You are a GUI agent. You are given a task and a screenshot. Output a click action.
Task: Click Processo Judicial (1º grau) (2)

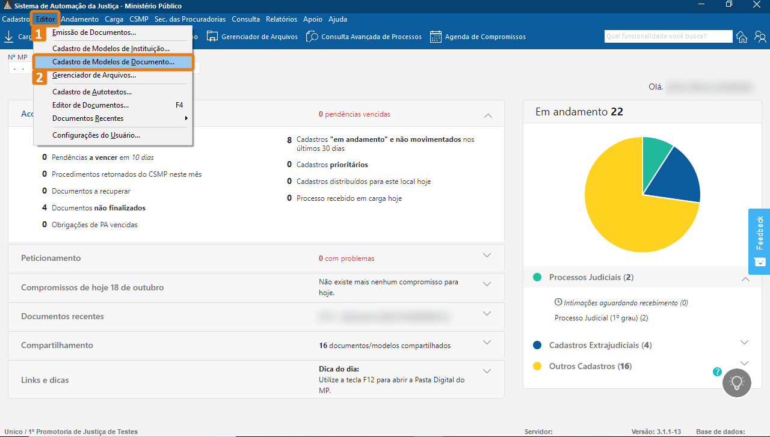tap(601, 318)
